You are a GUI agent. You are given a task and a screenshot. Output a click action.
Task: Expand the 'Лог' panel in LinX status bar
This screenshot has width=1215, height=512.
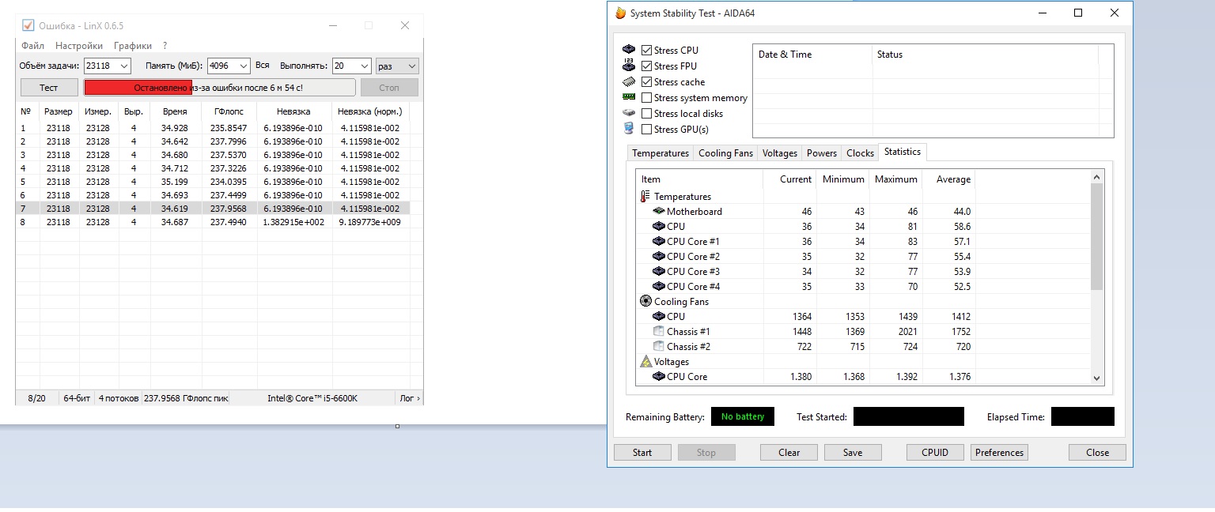(409, 398)
